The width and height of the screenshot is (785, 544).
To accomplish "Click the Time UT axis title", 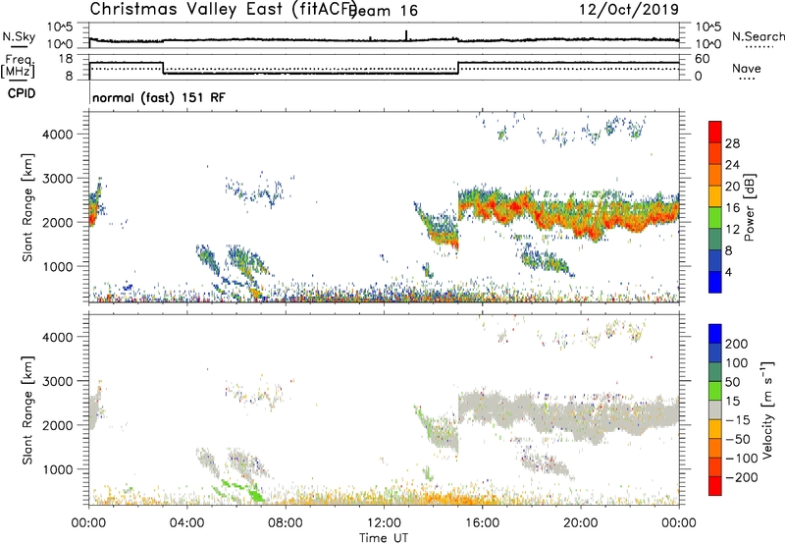I will click(x=384, y=538).
